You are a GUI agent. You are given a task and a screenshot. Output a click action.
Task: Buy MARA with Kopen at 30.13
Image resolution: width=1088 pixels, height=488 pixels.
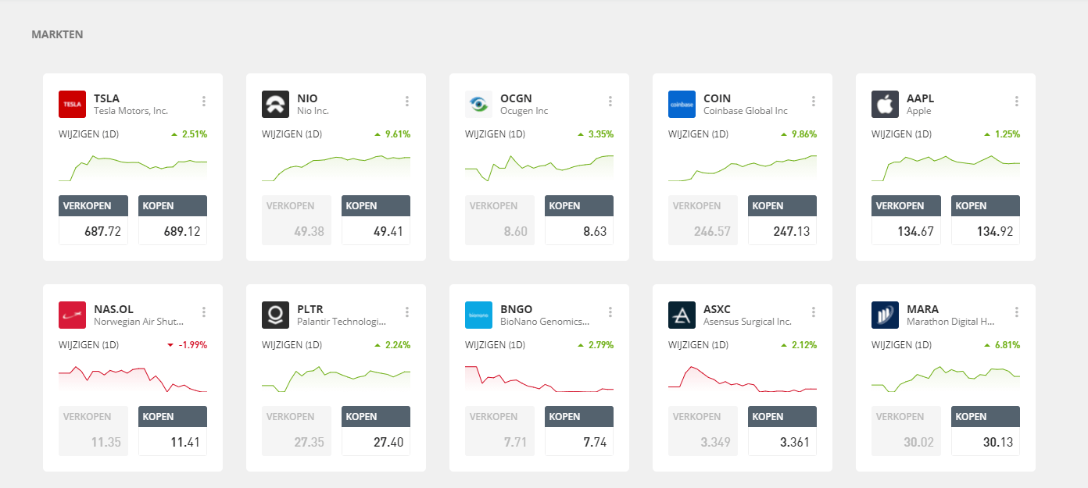tap(986, 431)
